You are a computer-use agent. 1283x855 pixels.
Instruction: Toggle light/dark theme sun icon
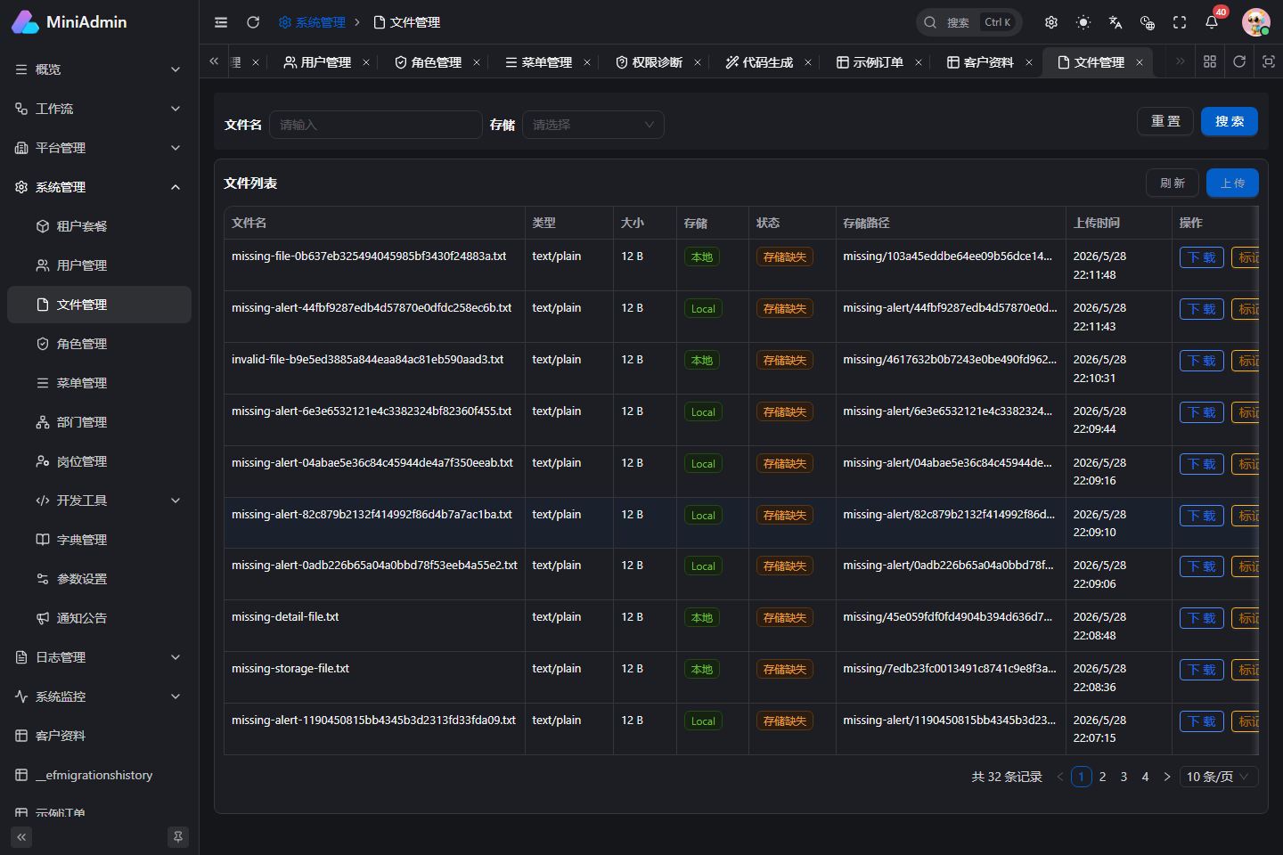pos(1083,22)
